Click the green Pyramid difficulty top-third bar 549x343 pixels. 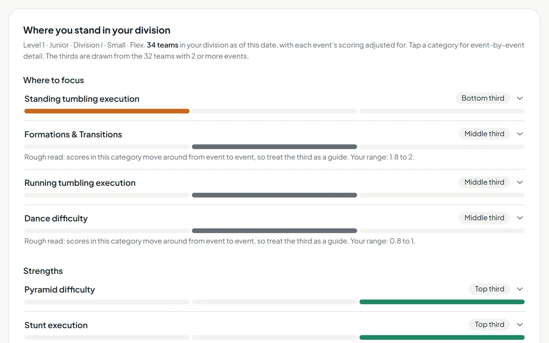coord(442,302)
